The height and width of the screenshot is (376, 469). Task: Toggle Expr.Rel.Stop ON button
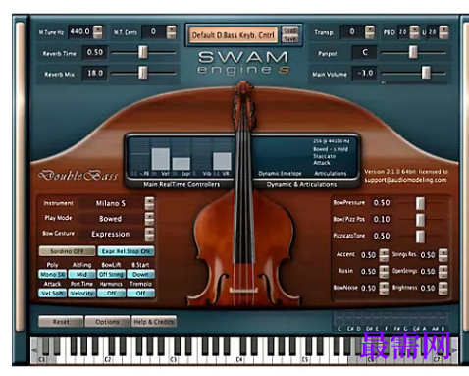[x=126, y=251]
